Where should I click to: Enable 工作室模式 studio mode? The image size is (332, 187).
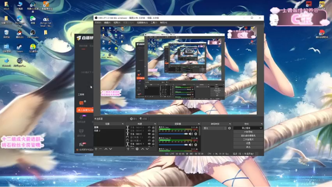pyautogui.click(x=248, y=140)
